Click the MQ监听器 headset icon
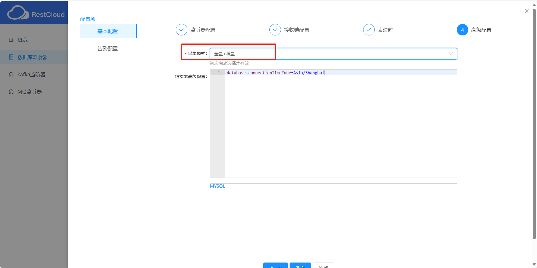Viewport: 537px width, 268px height. point(11,92)
